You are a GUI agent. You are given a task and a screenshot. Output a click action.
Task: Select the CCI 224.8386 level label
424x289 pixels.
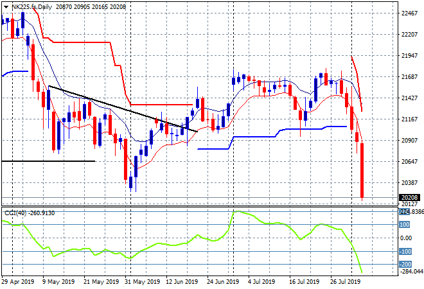tap(412, 212)
